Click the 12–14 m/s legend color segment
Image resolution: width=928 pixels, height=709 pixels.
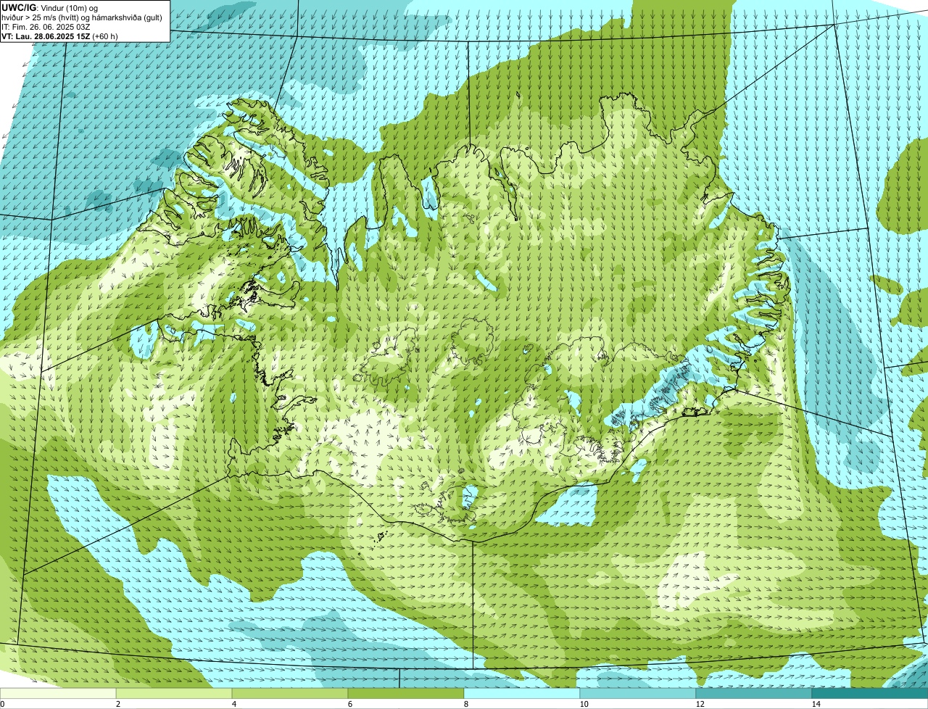tap(754, 694)
